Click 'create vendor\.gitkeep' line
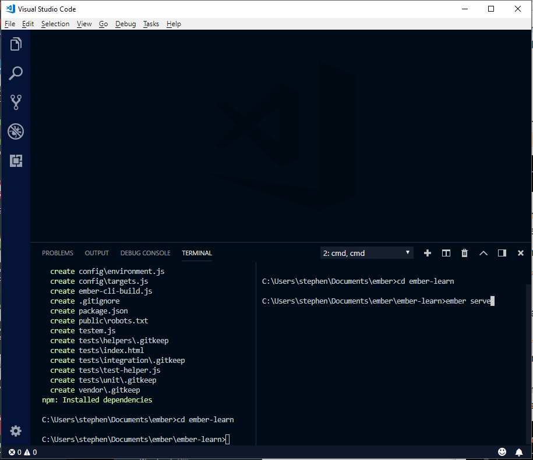 point(95,390)
